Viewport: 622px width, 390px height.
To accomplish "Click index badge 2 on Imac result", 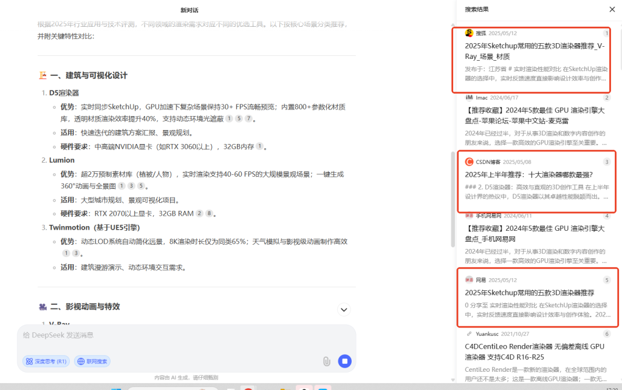I will (x=607, y=98).
